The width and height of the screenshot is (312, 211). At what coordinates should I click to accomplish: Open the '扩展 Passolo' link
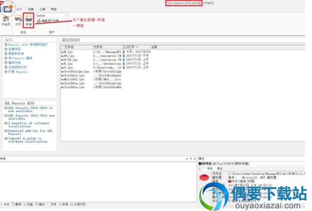click(18, 72)
